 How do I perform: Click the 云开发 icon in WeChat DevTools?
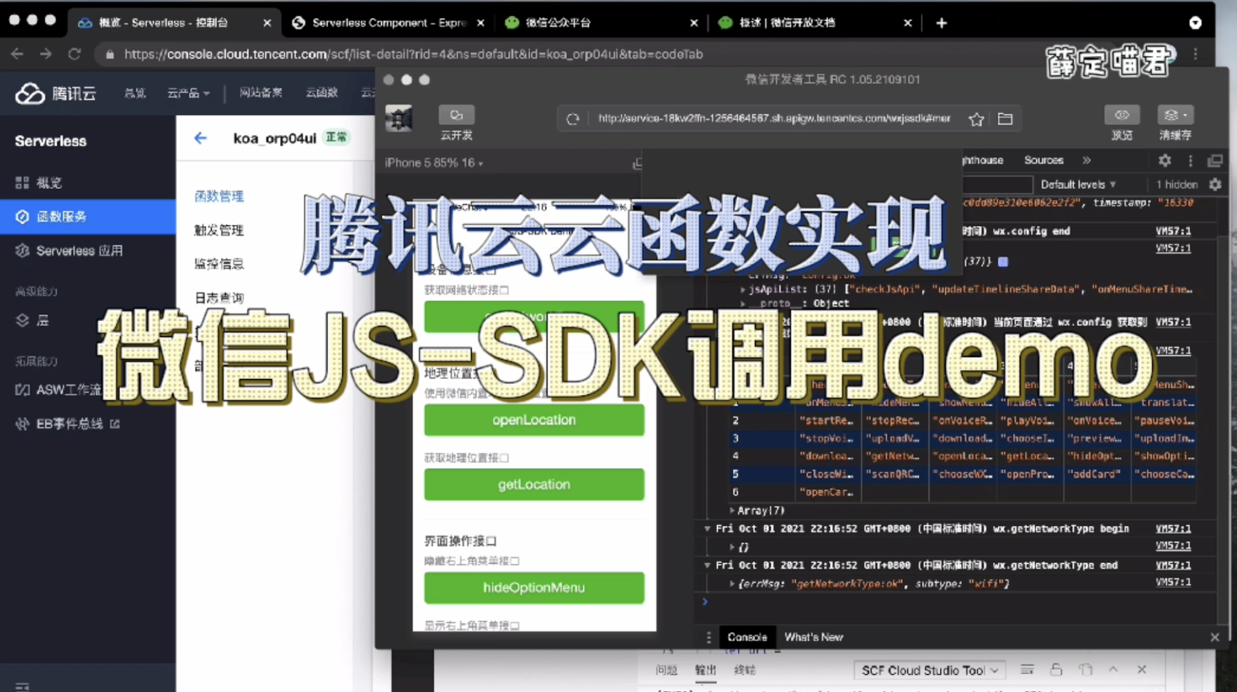click(456, 115)
